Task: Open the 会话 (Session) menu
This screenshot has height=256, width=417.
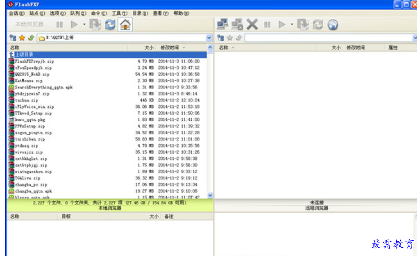Action: 16,13
